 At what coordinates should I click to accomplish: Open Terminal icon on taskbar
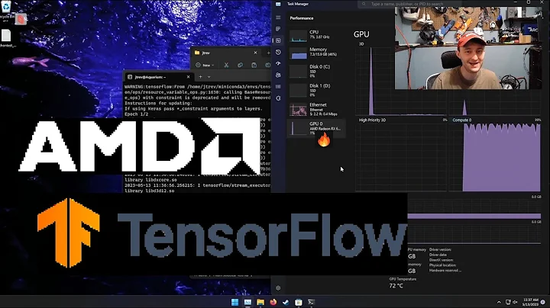pos(311,302)
